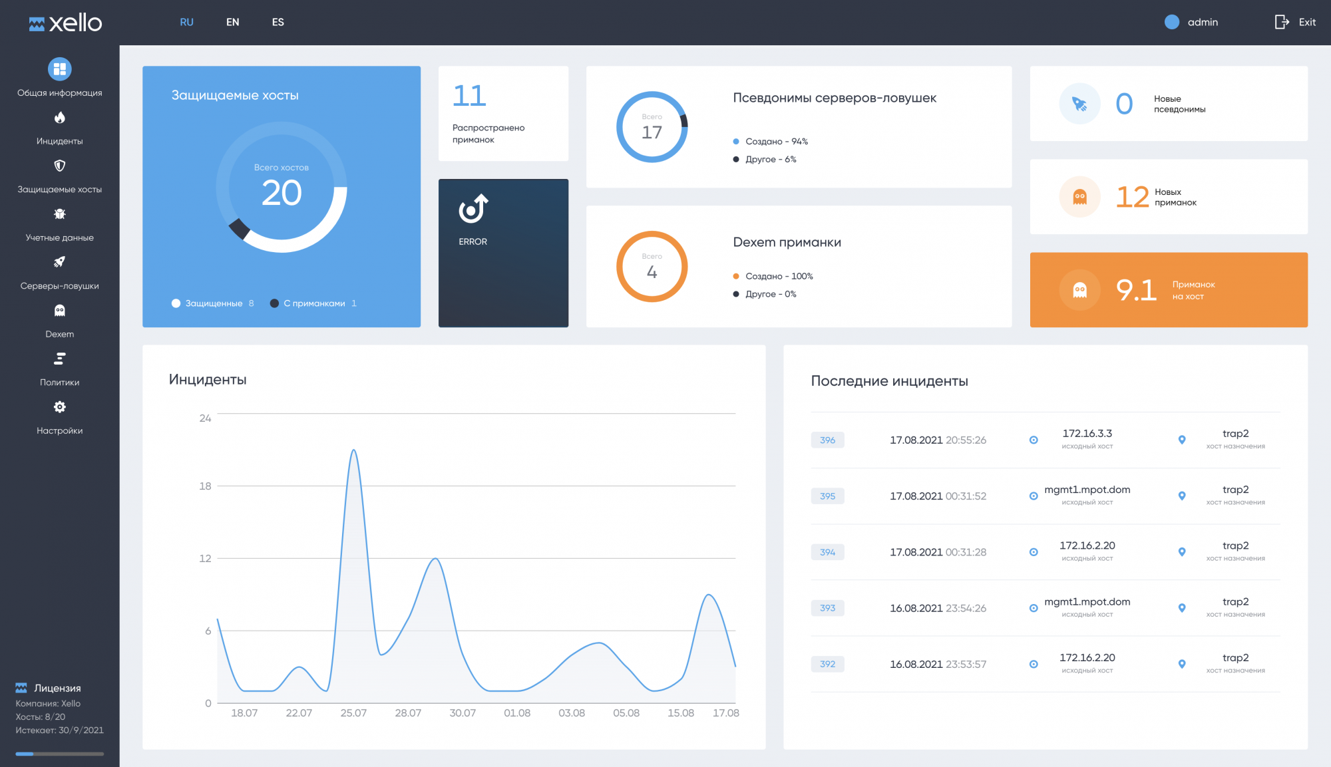Open incident 393 badge link
Image resolution: width=1331 pixels, height=767 pixels.
pos(827,608)
